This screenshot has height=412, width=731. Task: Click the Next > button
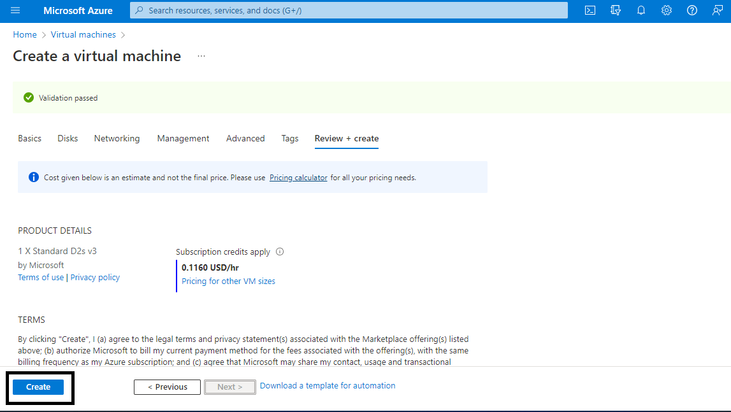230,387
